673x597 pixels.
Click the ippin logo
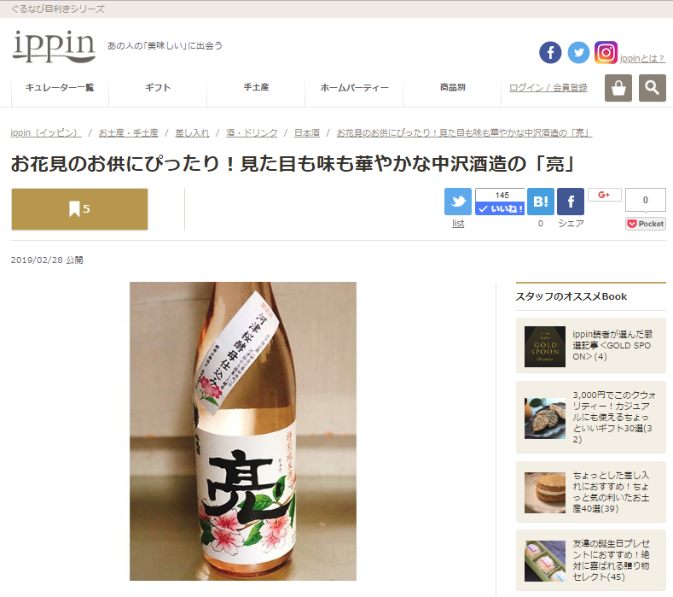(54, 46)
